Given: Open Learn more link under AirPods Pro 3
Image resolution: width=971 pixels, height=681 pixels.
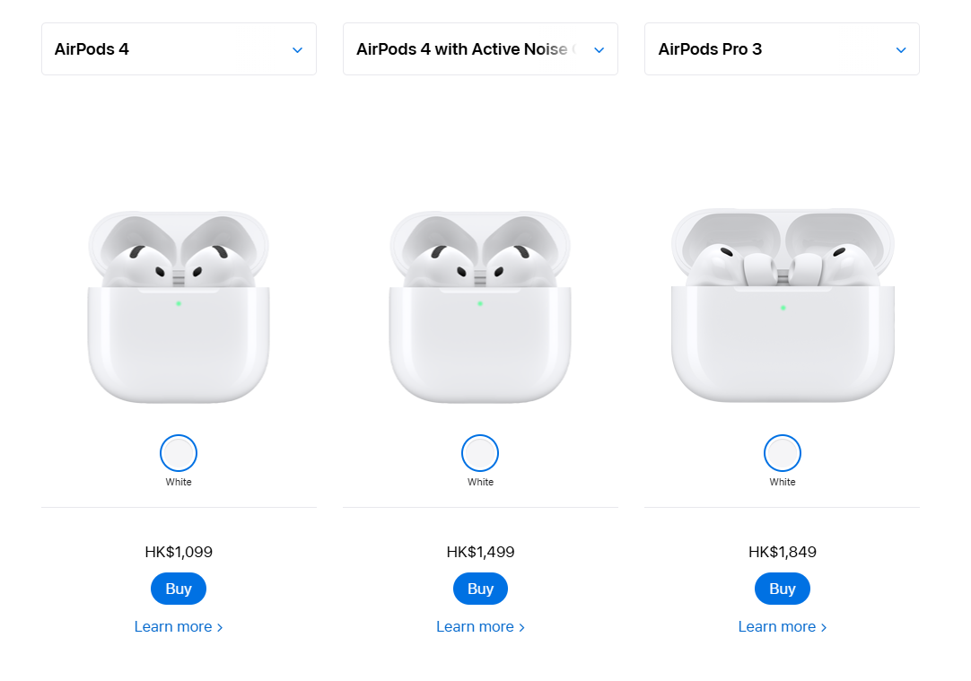Looking at the screenshot, I should (783, 626).
